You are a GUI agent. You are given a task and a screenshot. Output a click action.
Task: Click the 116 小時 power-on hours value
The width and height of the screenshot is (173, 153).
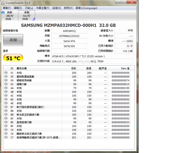point(124,51)
